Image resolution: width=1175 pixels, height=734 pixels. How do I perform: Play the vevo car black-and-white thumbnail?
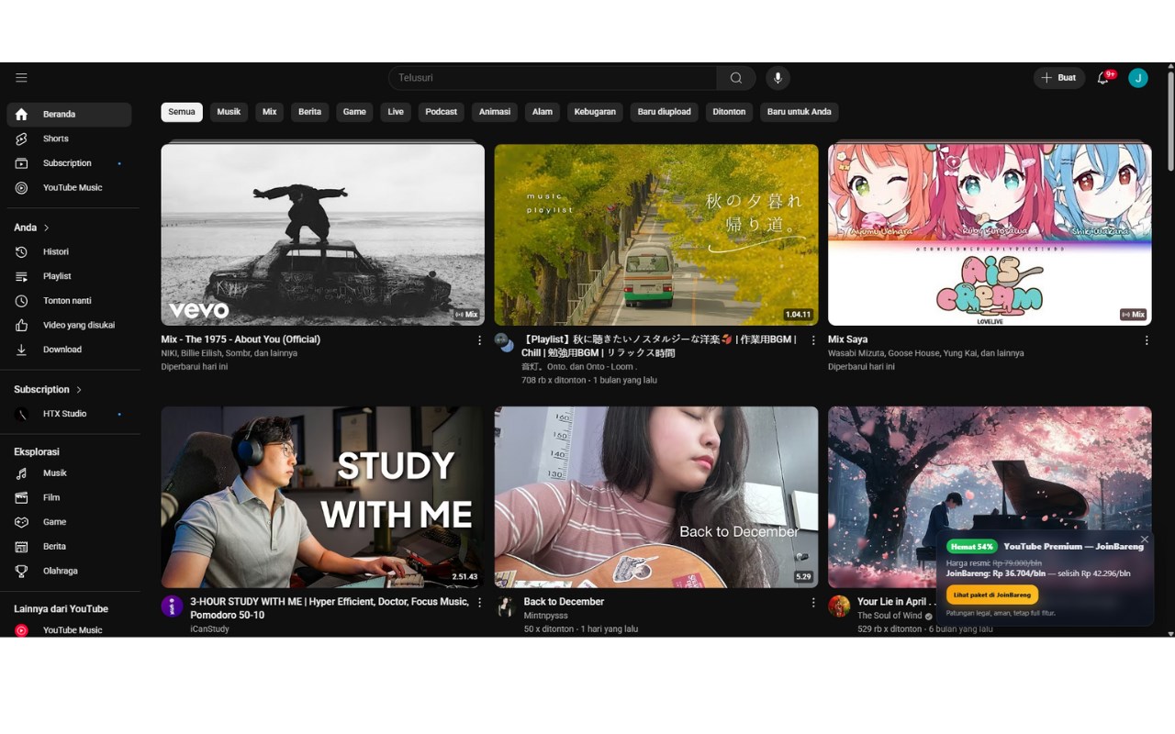click(x=322, y=234)
